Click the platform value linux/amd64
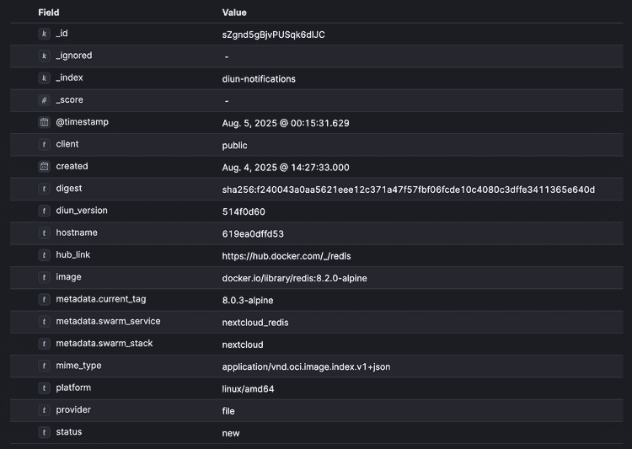This screenshot has height=449, width=632. coord(248,389)
